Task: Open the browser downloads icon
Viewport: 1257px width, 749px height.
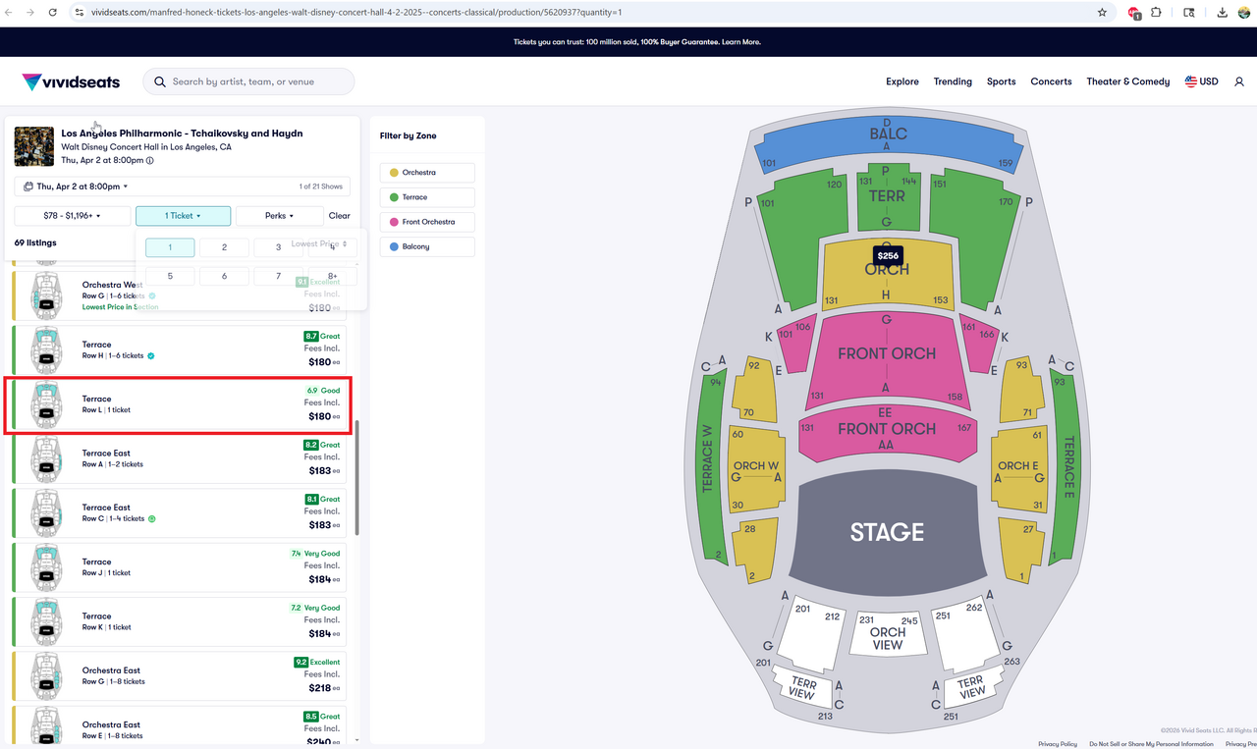Action: (1222, 13)
